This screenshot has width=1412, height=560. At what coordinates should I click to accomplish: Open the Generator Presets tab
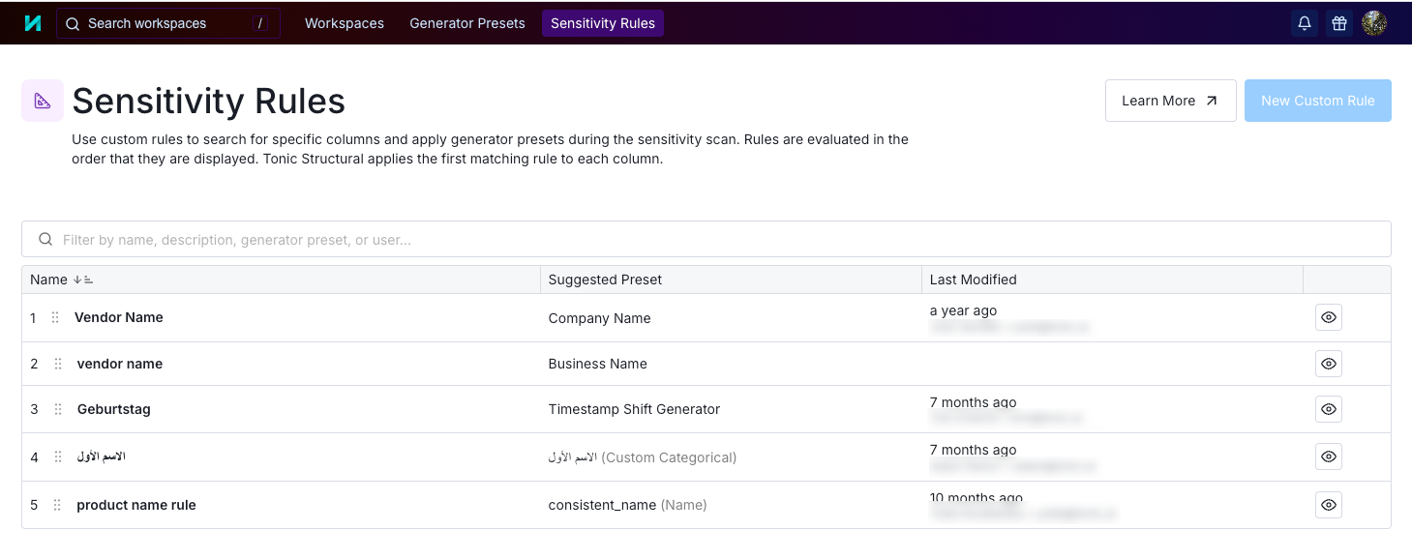pyautogui.click(x=466, y=23)
